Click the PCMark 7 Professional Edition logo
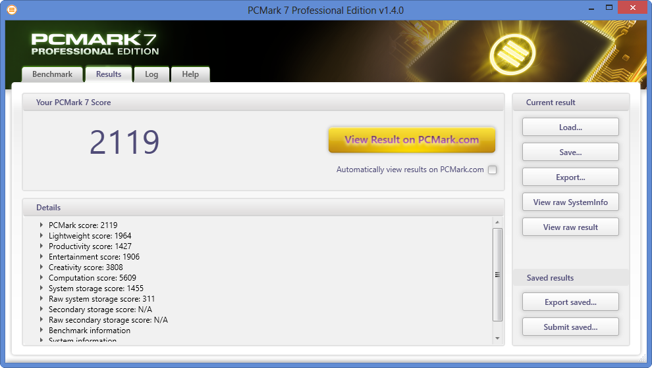The height and width of the screenshot is (368, 652). pos(95,43)
